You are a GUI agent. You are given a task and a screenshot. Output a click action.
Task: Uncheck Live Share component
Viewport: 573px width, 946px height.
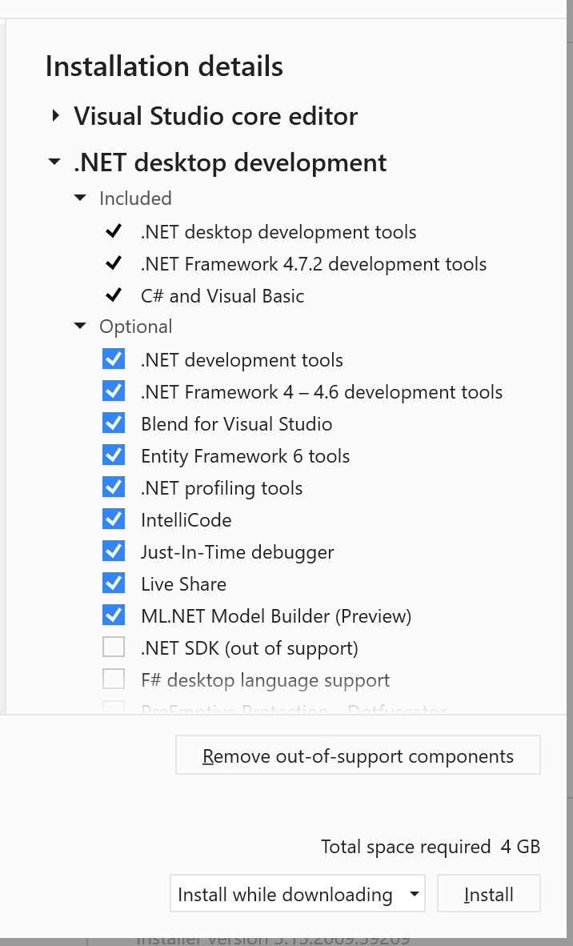[114, 583]
